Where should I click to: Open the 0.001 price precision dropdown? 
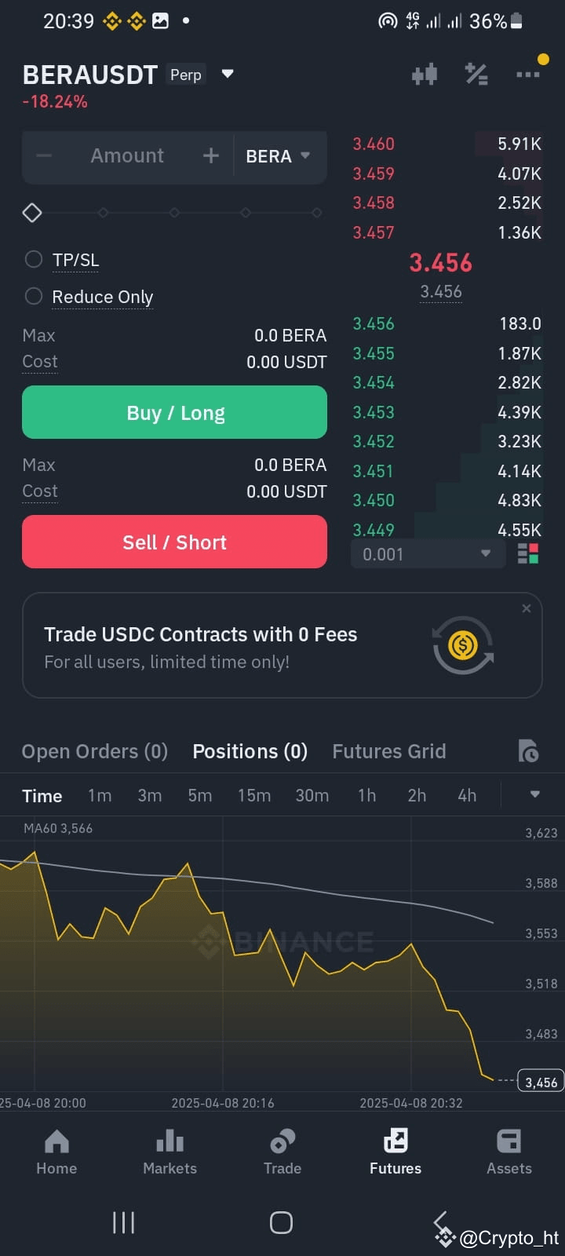[428, 554]
